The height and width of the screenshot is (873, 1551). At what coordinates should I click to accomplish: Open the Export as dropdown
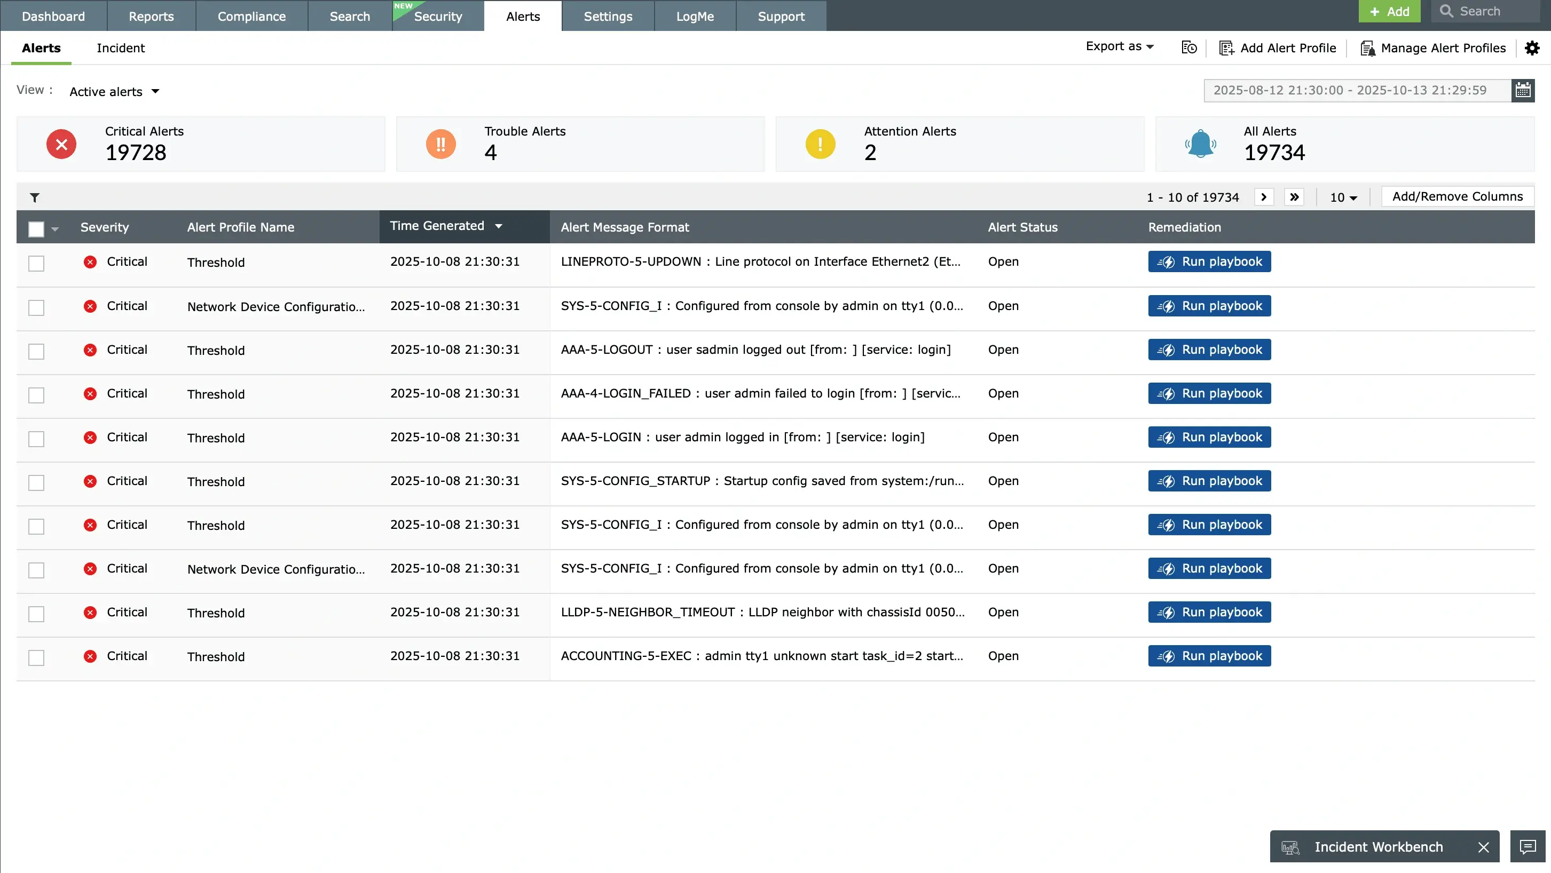pyautogui.click(x=1119, y=46)
